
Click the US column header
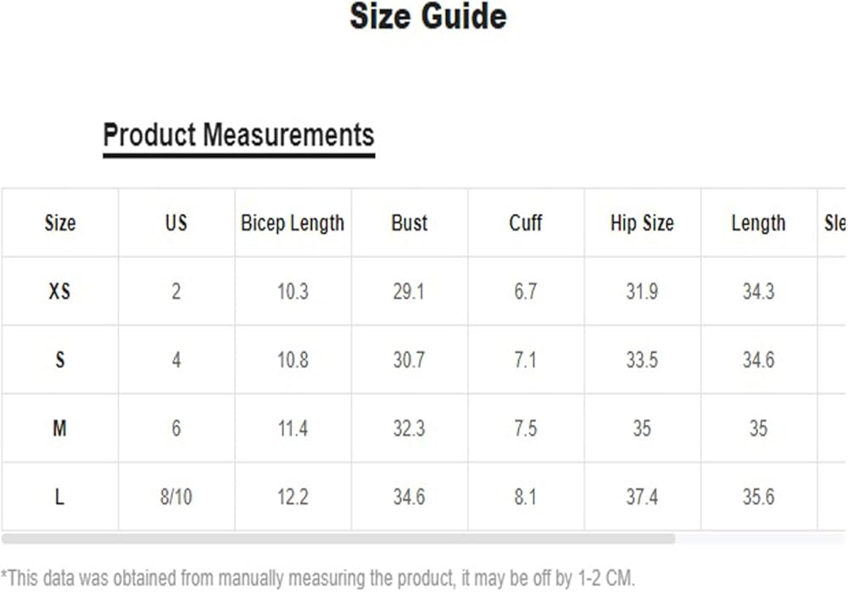point(176,223)
